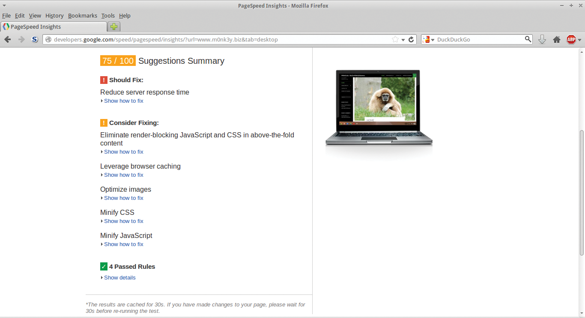Open the Adblock Plus ABP icon
Viewport: 585px width, 318px height.
click(x=571, y=39)
